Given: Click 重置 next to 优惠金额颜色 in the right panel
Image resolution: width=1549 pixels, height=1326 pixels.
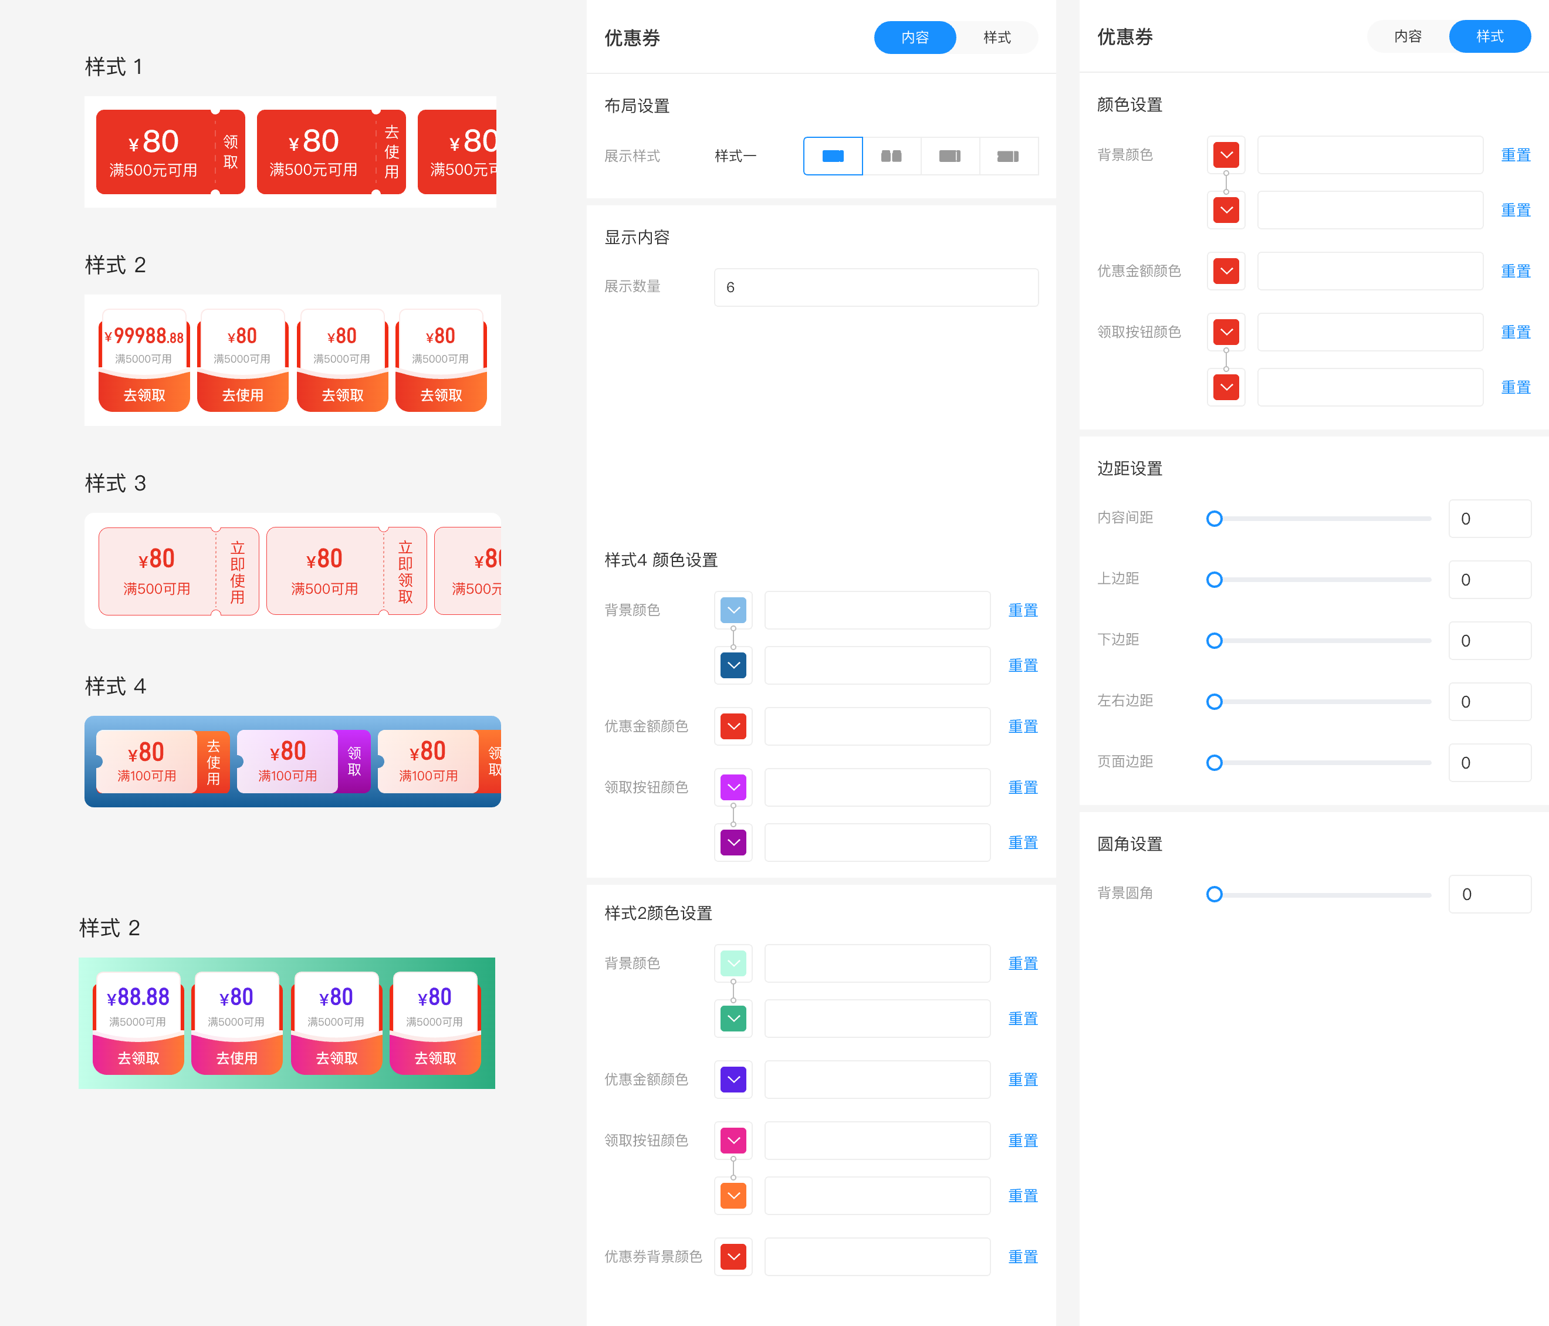Looking at the screenshot, I should (1516, 270).
